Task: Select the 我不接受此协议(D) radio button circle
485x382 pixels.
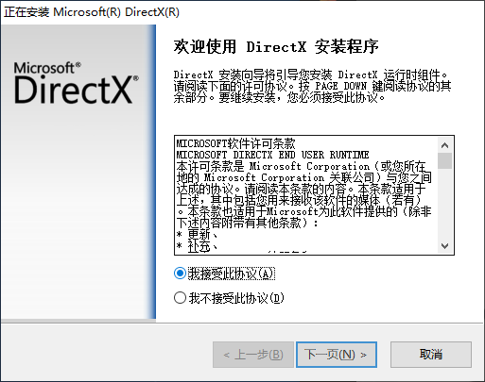Action: [180, 297]
